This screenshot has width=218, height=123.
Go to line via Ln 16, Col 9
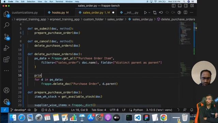point(79,110)
